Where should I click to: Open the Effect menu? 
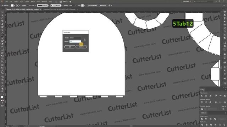33,1
